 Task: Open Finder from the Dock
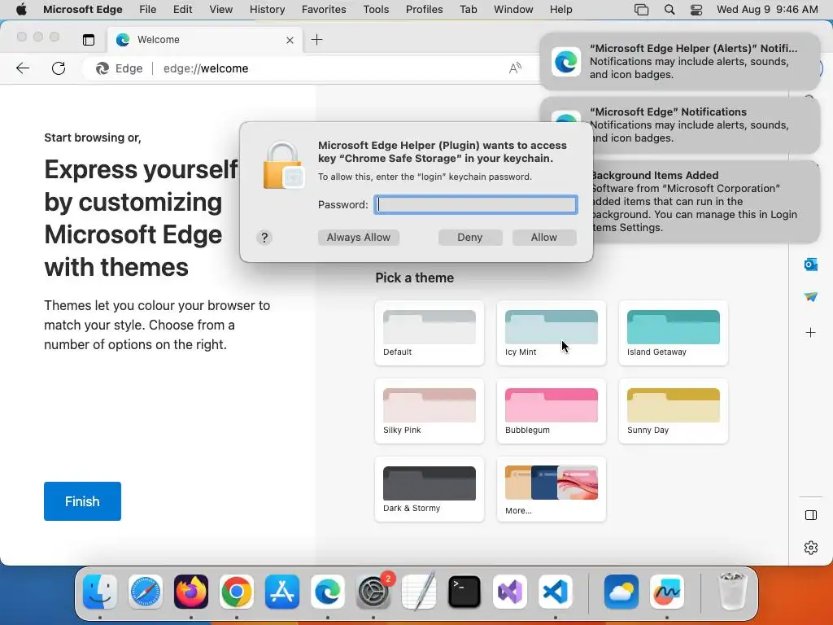click(x=100, y=592)
